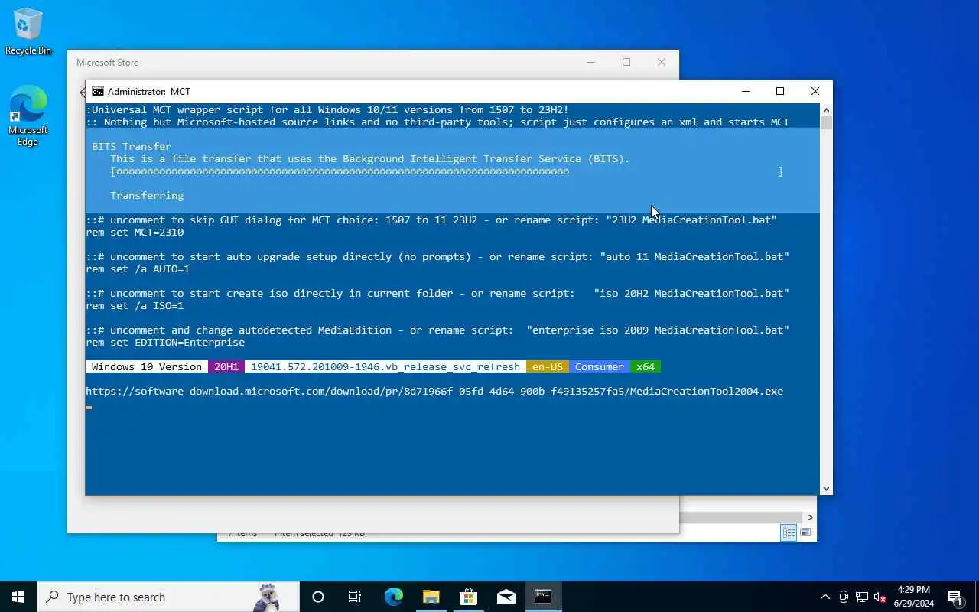Screen dimensions: 979x612
Task: Click 'uncomment to skip GUI dialog' line
Action: point(431,220)
